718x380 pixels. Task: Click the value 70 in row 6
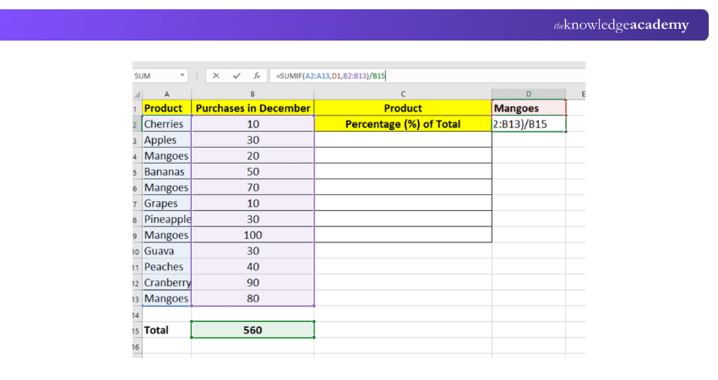[253, 187]
